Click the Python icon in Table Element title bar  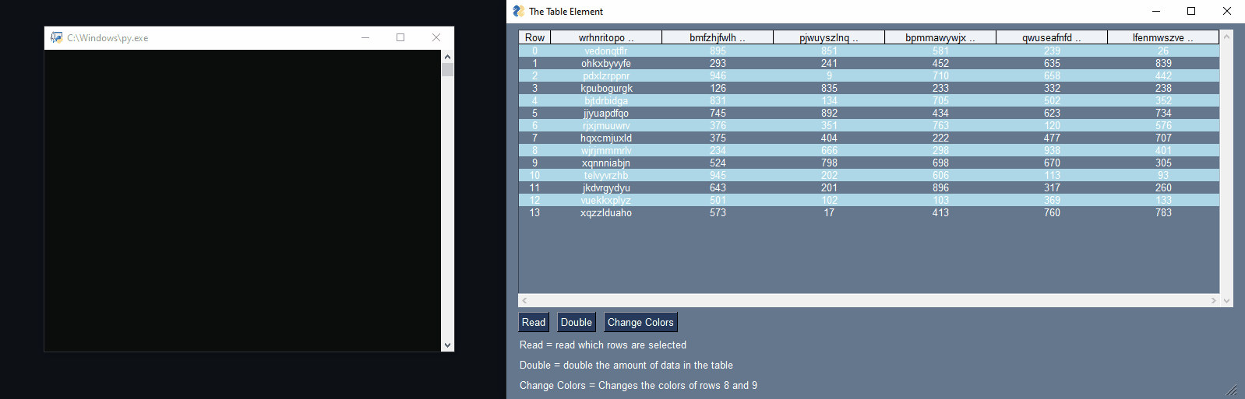point(519,11)
